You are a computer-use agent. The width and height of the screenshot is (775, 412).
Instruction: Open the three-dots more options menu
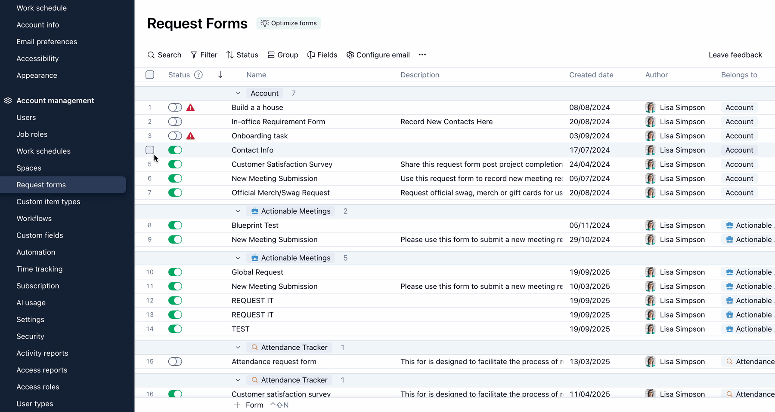(x=422, y=55)
